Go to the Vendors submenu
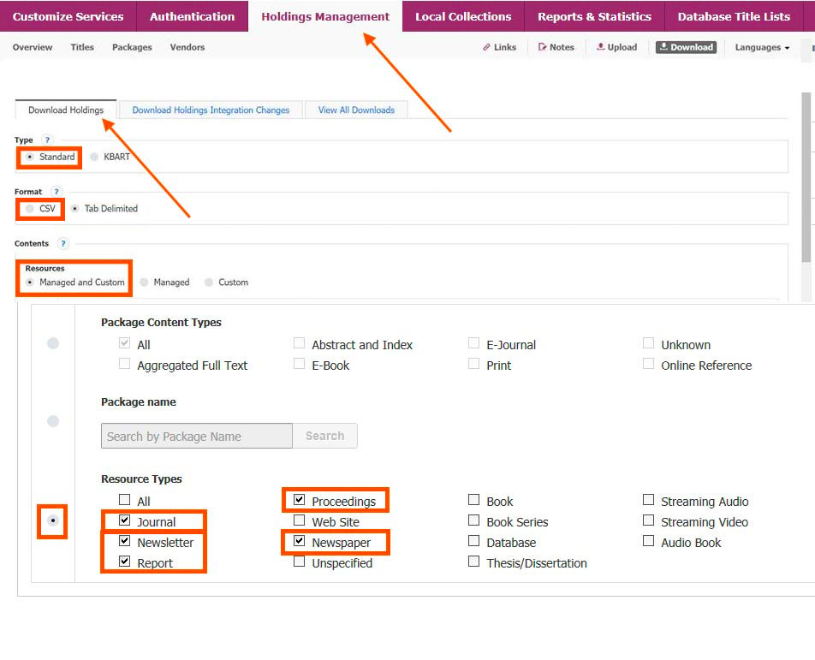Screen dimensions: 815x660 point(187,47)
